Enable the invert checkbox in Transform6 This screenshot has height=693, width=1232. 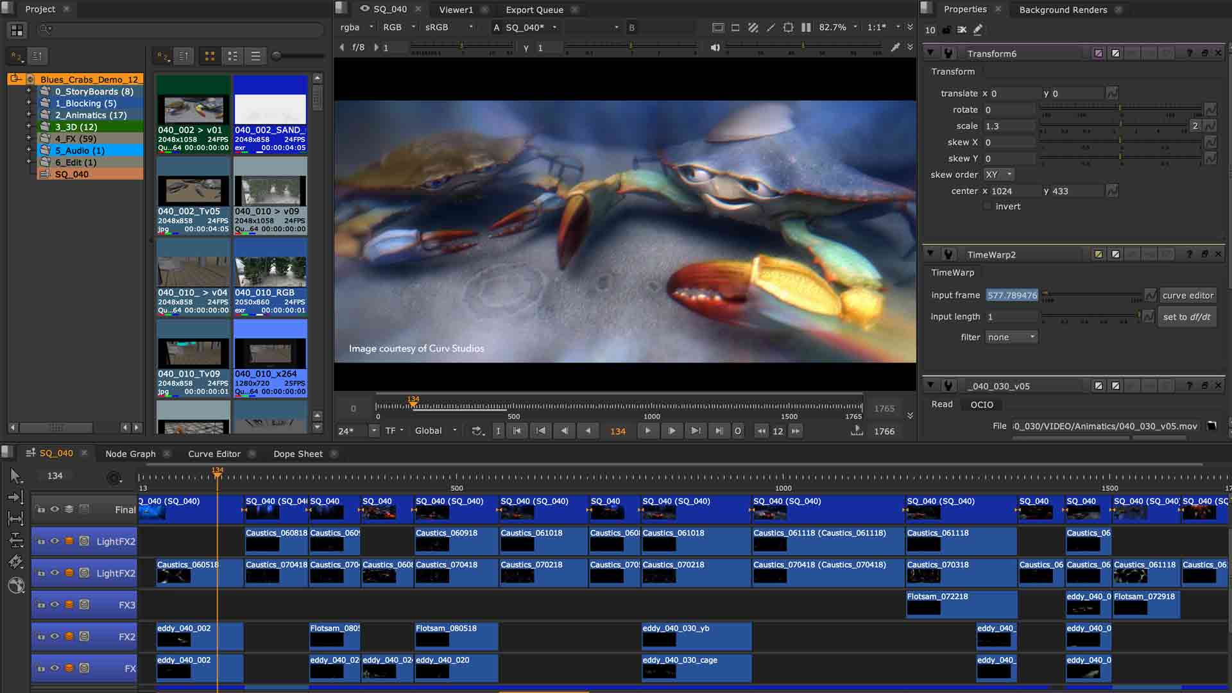point(987,207)
